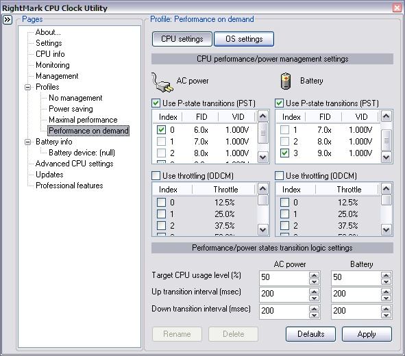Uncheck Battery P-state index 3 (9.0x)

tap(284, 153)
